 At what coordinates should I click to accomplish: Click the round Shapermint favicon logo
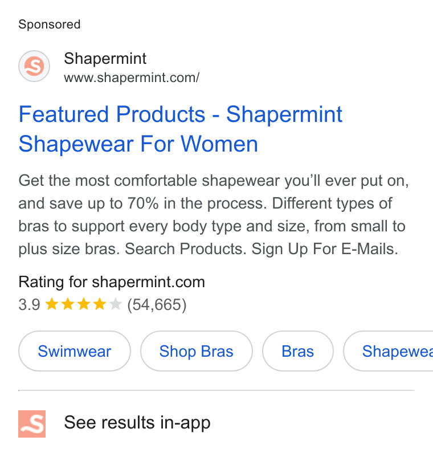tap(34, 66)
